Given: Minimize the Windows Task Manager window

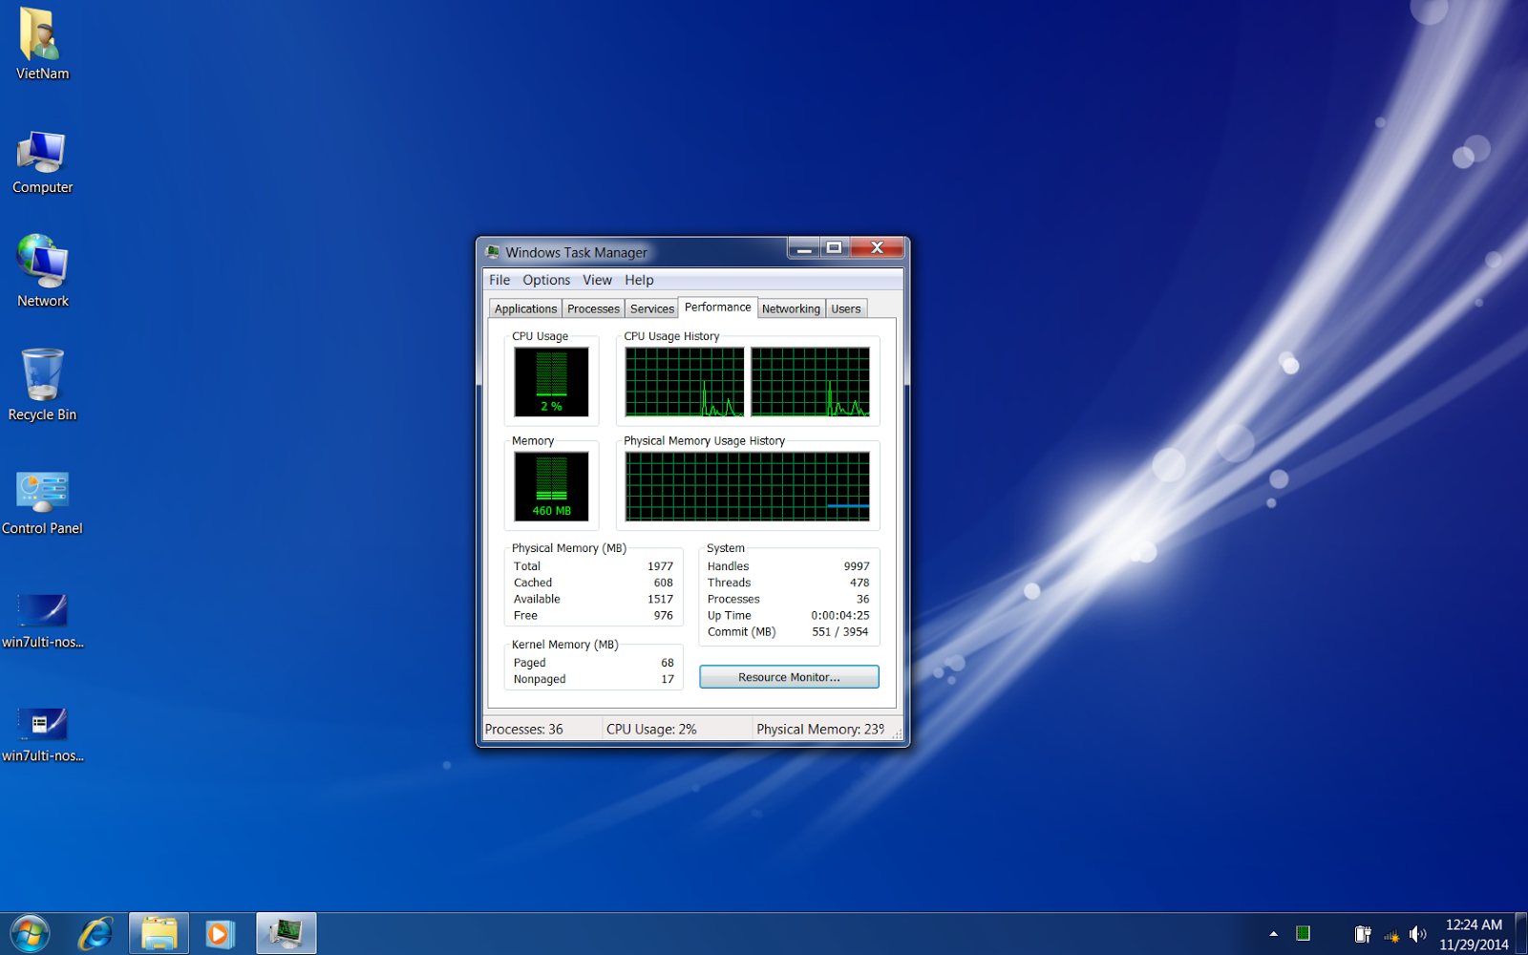Looking at the screenshot, I should [804, 248].
